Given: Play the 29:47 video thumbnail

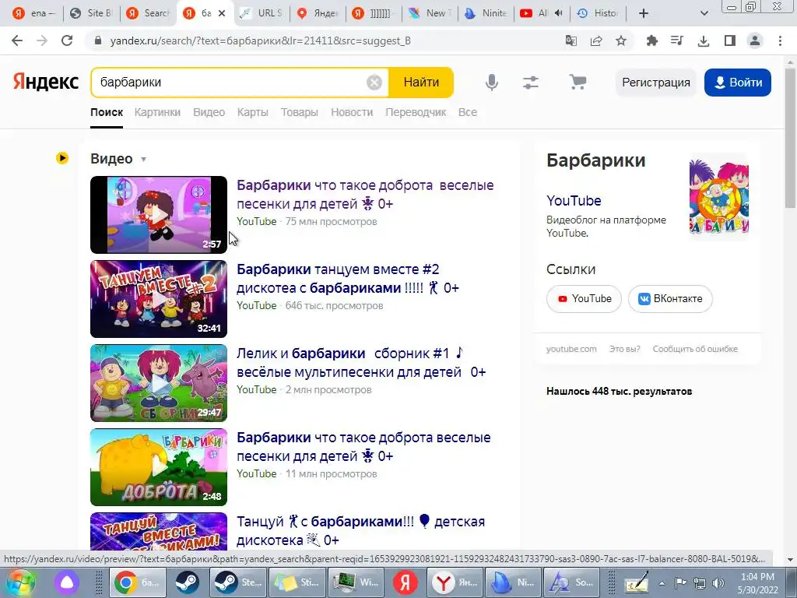Looking at the screenshot, I should [159, 383].
